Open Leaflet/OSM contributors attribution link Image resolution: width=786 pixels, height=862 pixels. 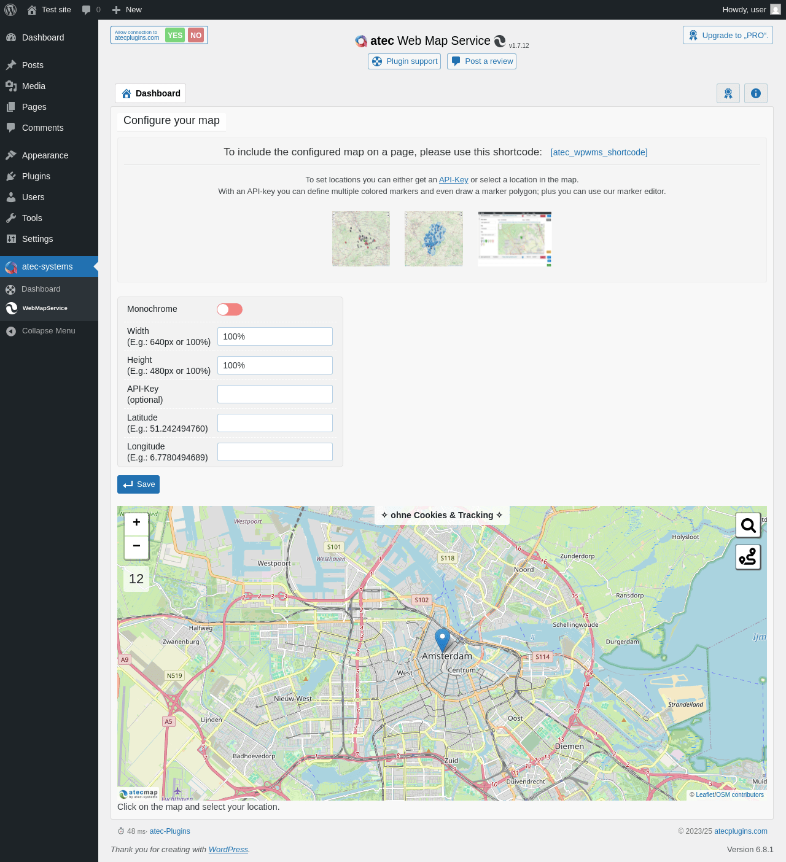pyautogui.click(x=730, y=794)
